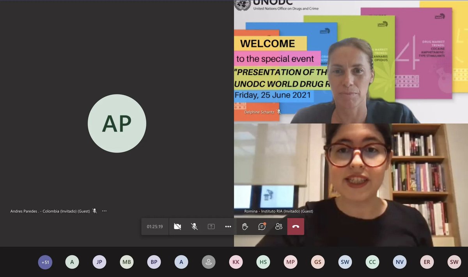This screenshot has width=468, height=277.
Task: Select the ER participant avatar
Action: click(x=427, y=262)
